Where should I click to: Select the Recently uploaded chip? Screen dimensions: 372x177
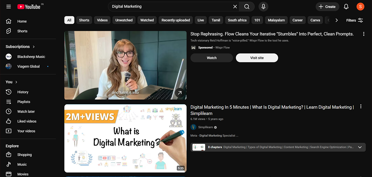pos(176,20)
